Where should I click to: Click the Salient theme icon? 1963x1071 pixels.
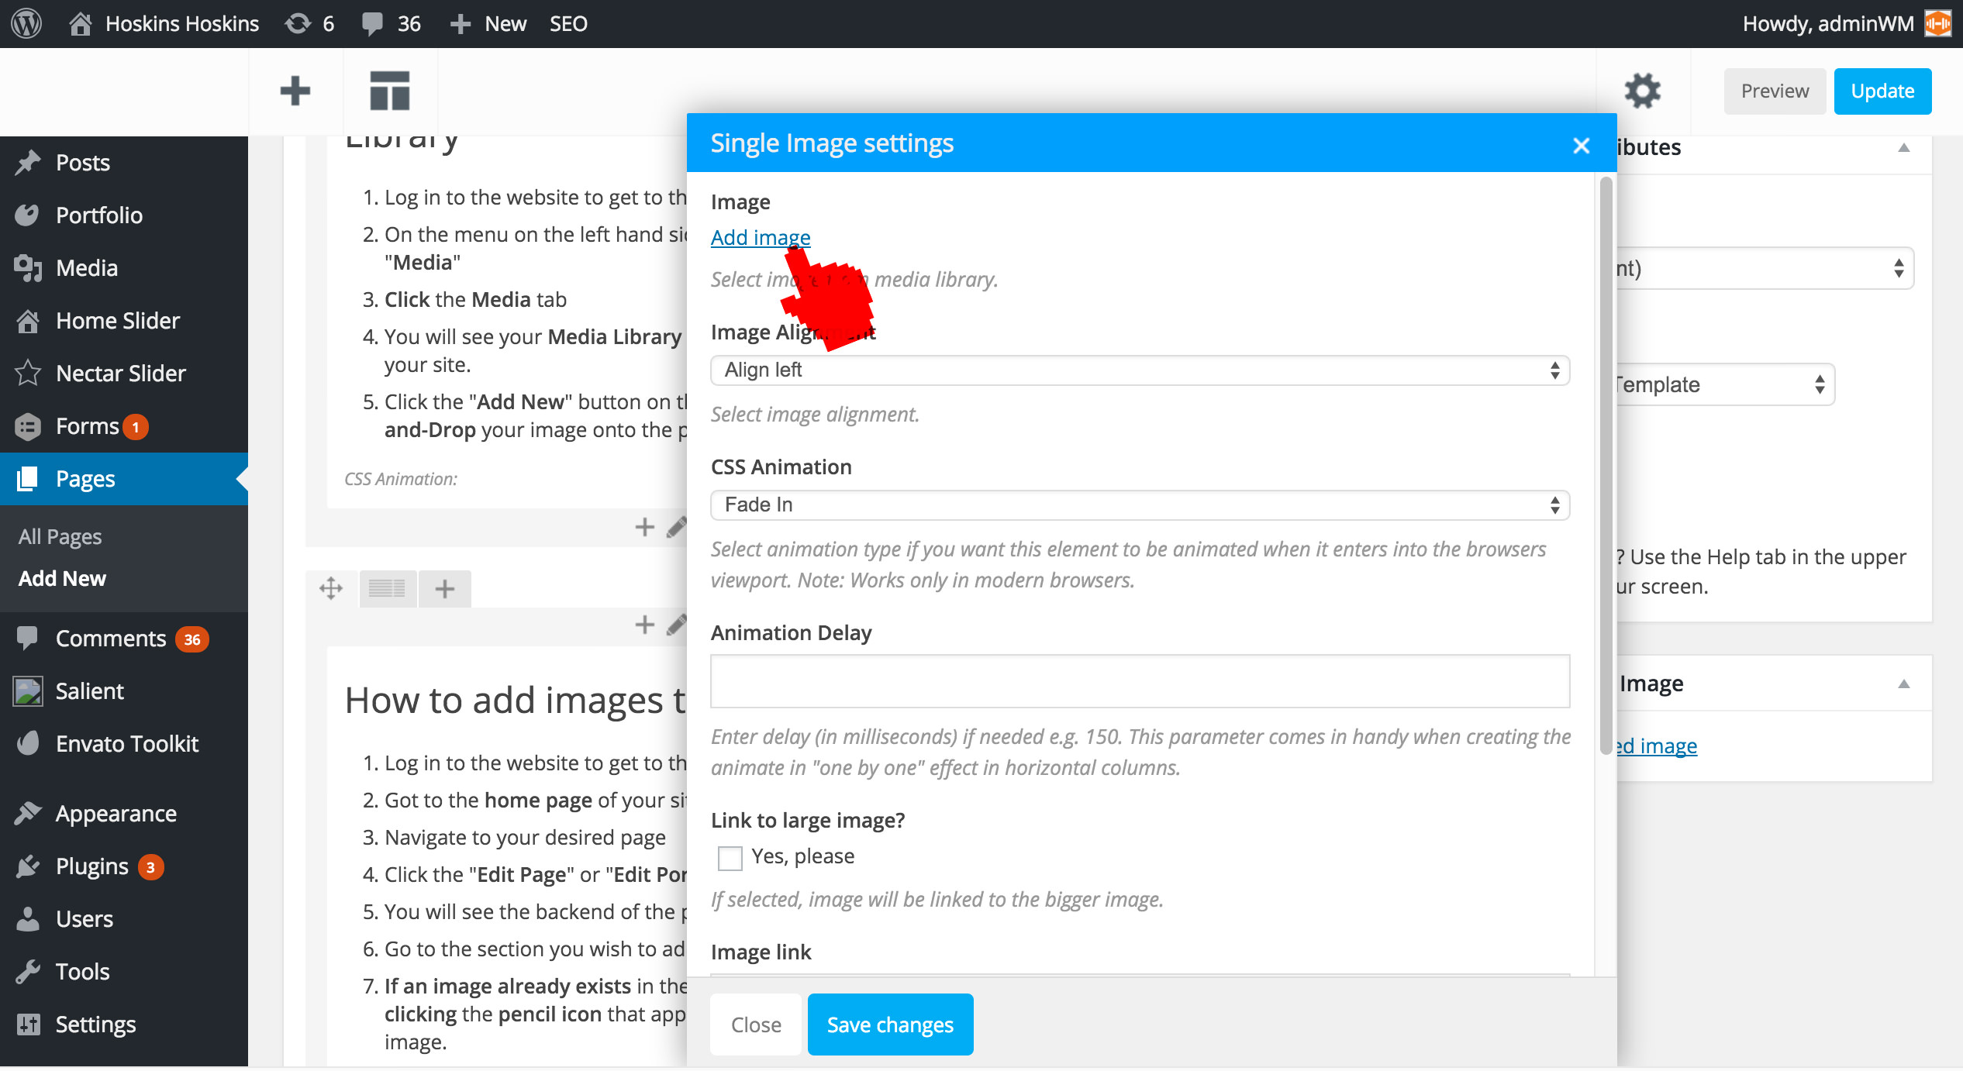(x=28, y=691)
